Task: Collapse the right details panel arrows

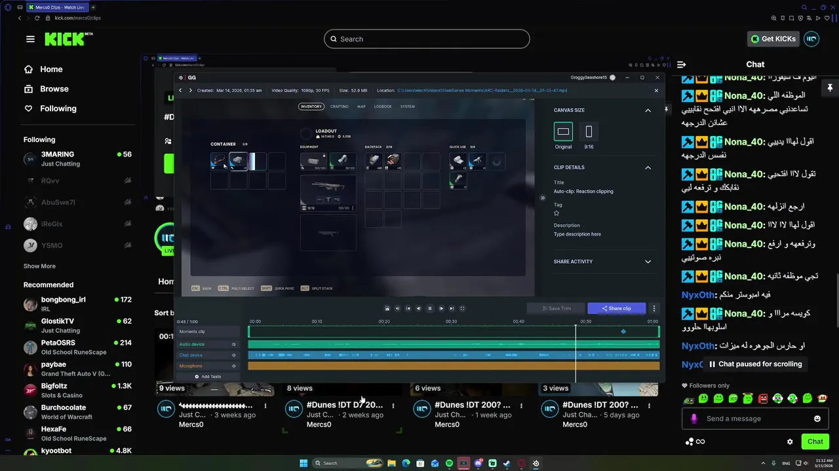Action: [x=543, y=198]
